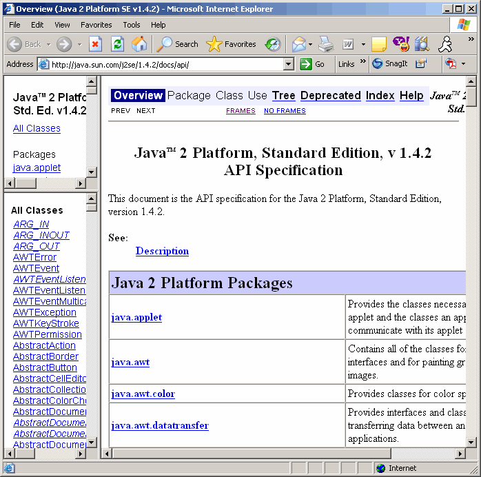Open the AbstractButton class link

click(x=45, y=367)
